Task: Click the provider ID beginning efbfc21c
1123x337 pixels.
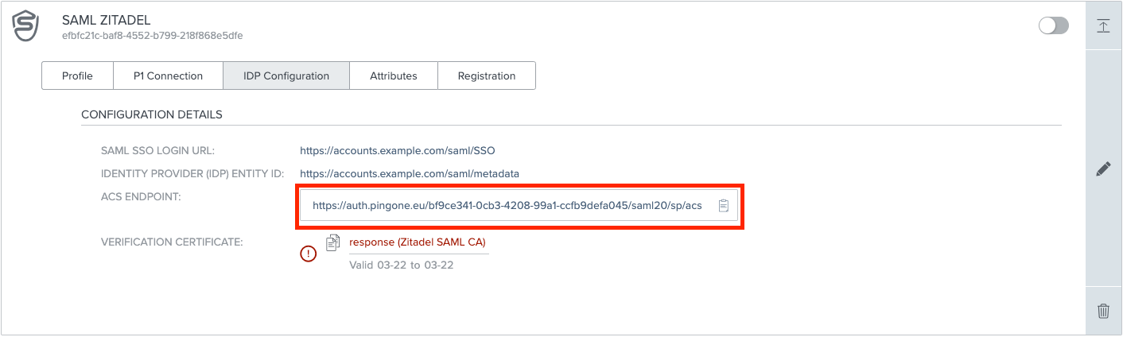Action: click(153, 36)
